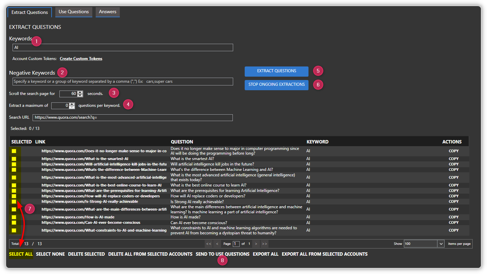The width and height of the screenshot is (487, 274).
Task: Check 'Is Strong AI really achievable?' row
Action: 14,201
